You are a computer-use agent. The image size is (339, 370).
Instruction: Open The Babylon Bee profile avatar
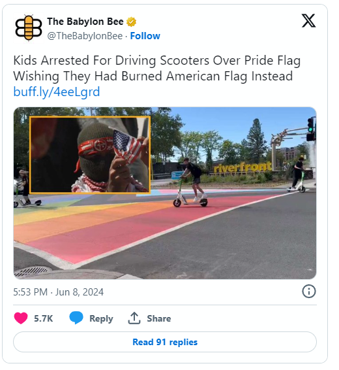pyautogui.click(x=29, y=28)
